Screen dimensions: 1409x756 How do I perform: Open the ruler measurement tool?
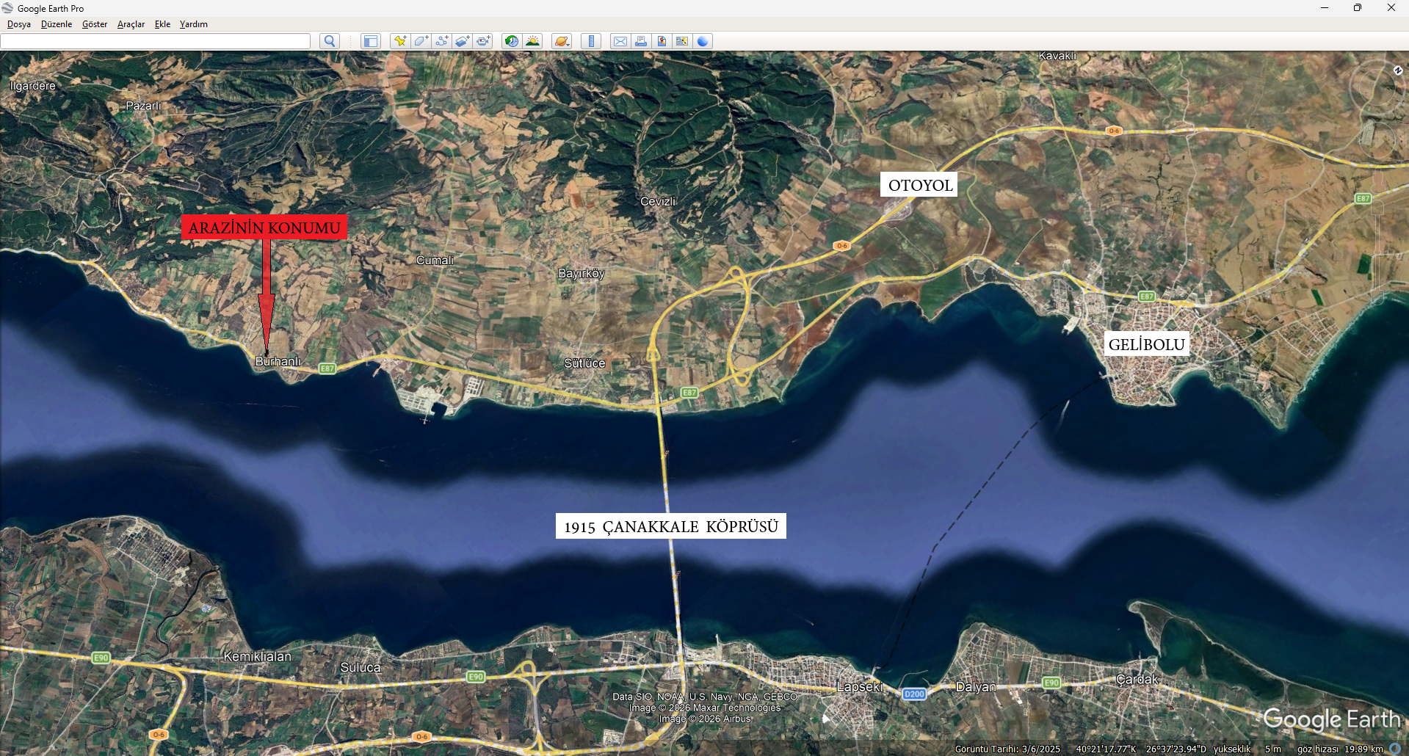tap(591, 41)
